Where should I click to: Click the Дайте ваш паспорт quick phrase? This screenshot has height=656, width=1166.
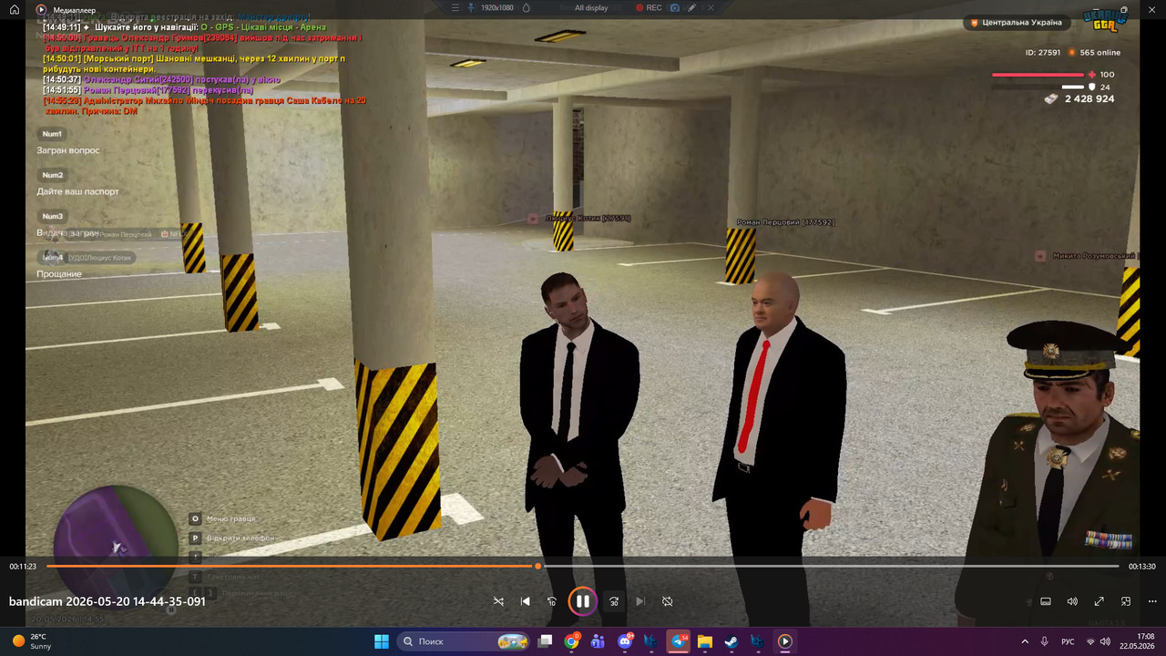(x=77, y=191)
